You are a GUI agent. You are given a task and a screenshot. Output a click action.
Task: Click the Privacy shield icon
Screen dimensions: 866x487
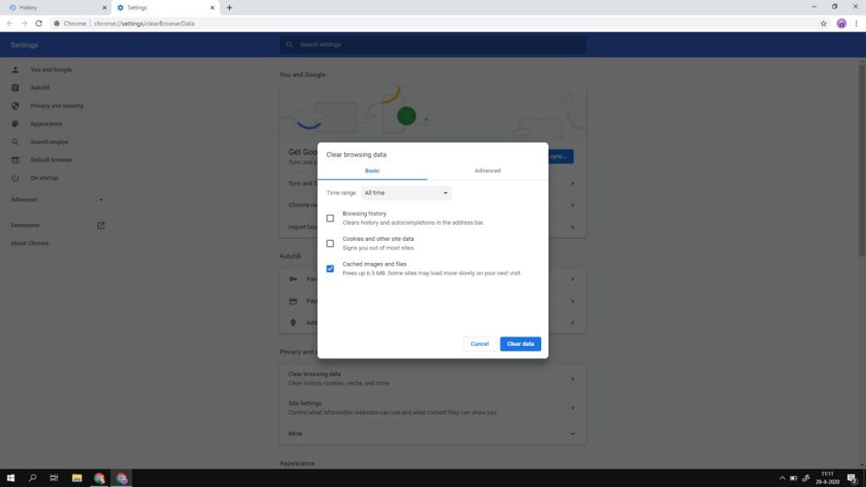pyautogui.click(x=15, y=106)
